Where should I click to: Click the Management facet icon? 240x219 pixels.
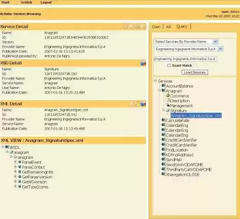pyautogui.click(x=168, y=105)
